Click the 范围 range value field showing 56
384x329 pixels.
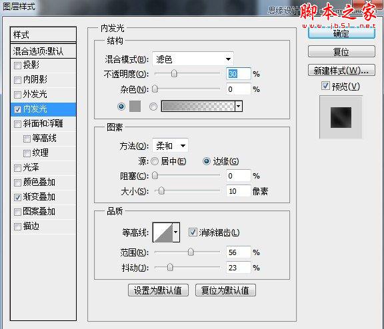(x=239, y=252)
